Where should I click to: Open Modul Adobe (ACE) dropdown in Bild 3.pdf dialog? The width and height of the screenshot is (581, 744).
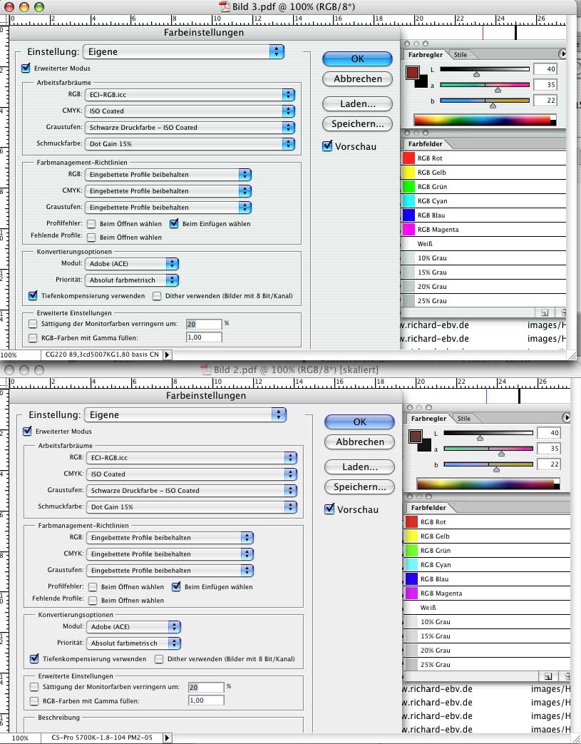click(131, 264)
